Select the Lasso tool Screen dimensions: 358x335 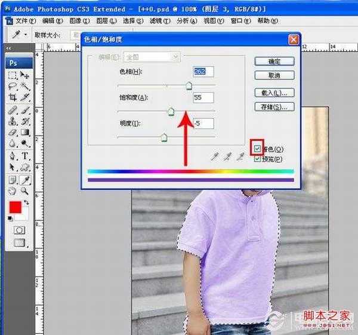(12, 85)
